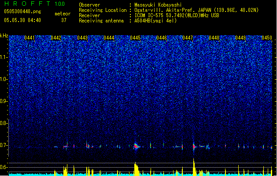Click the 'Receiving Location' label
This screenshot has height=176, width=277.
103,10
